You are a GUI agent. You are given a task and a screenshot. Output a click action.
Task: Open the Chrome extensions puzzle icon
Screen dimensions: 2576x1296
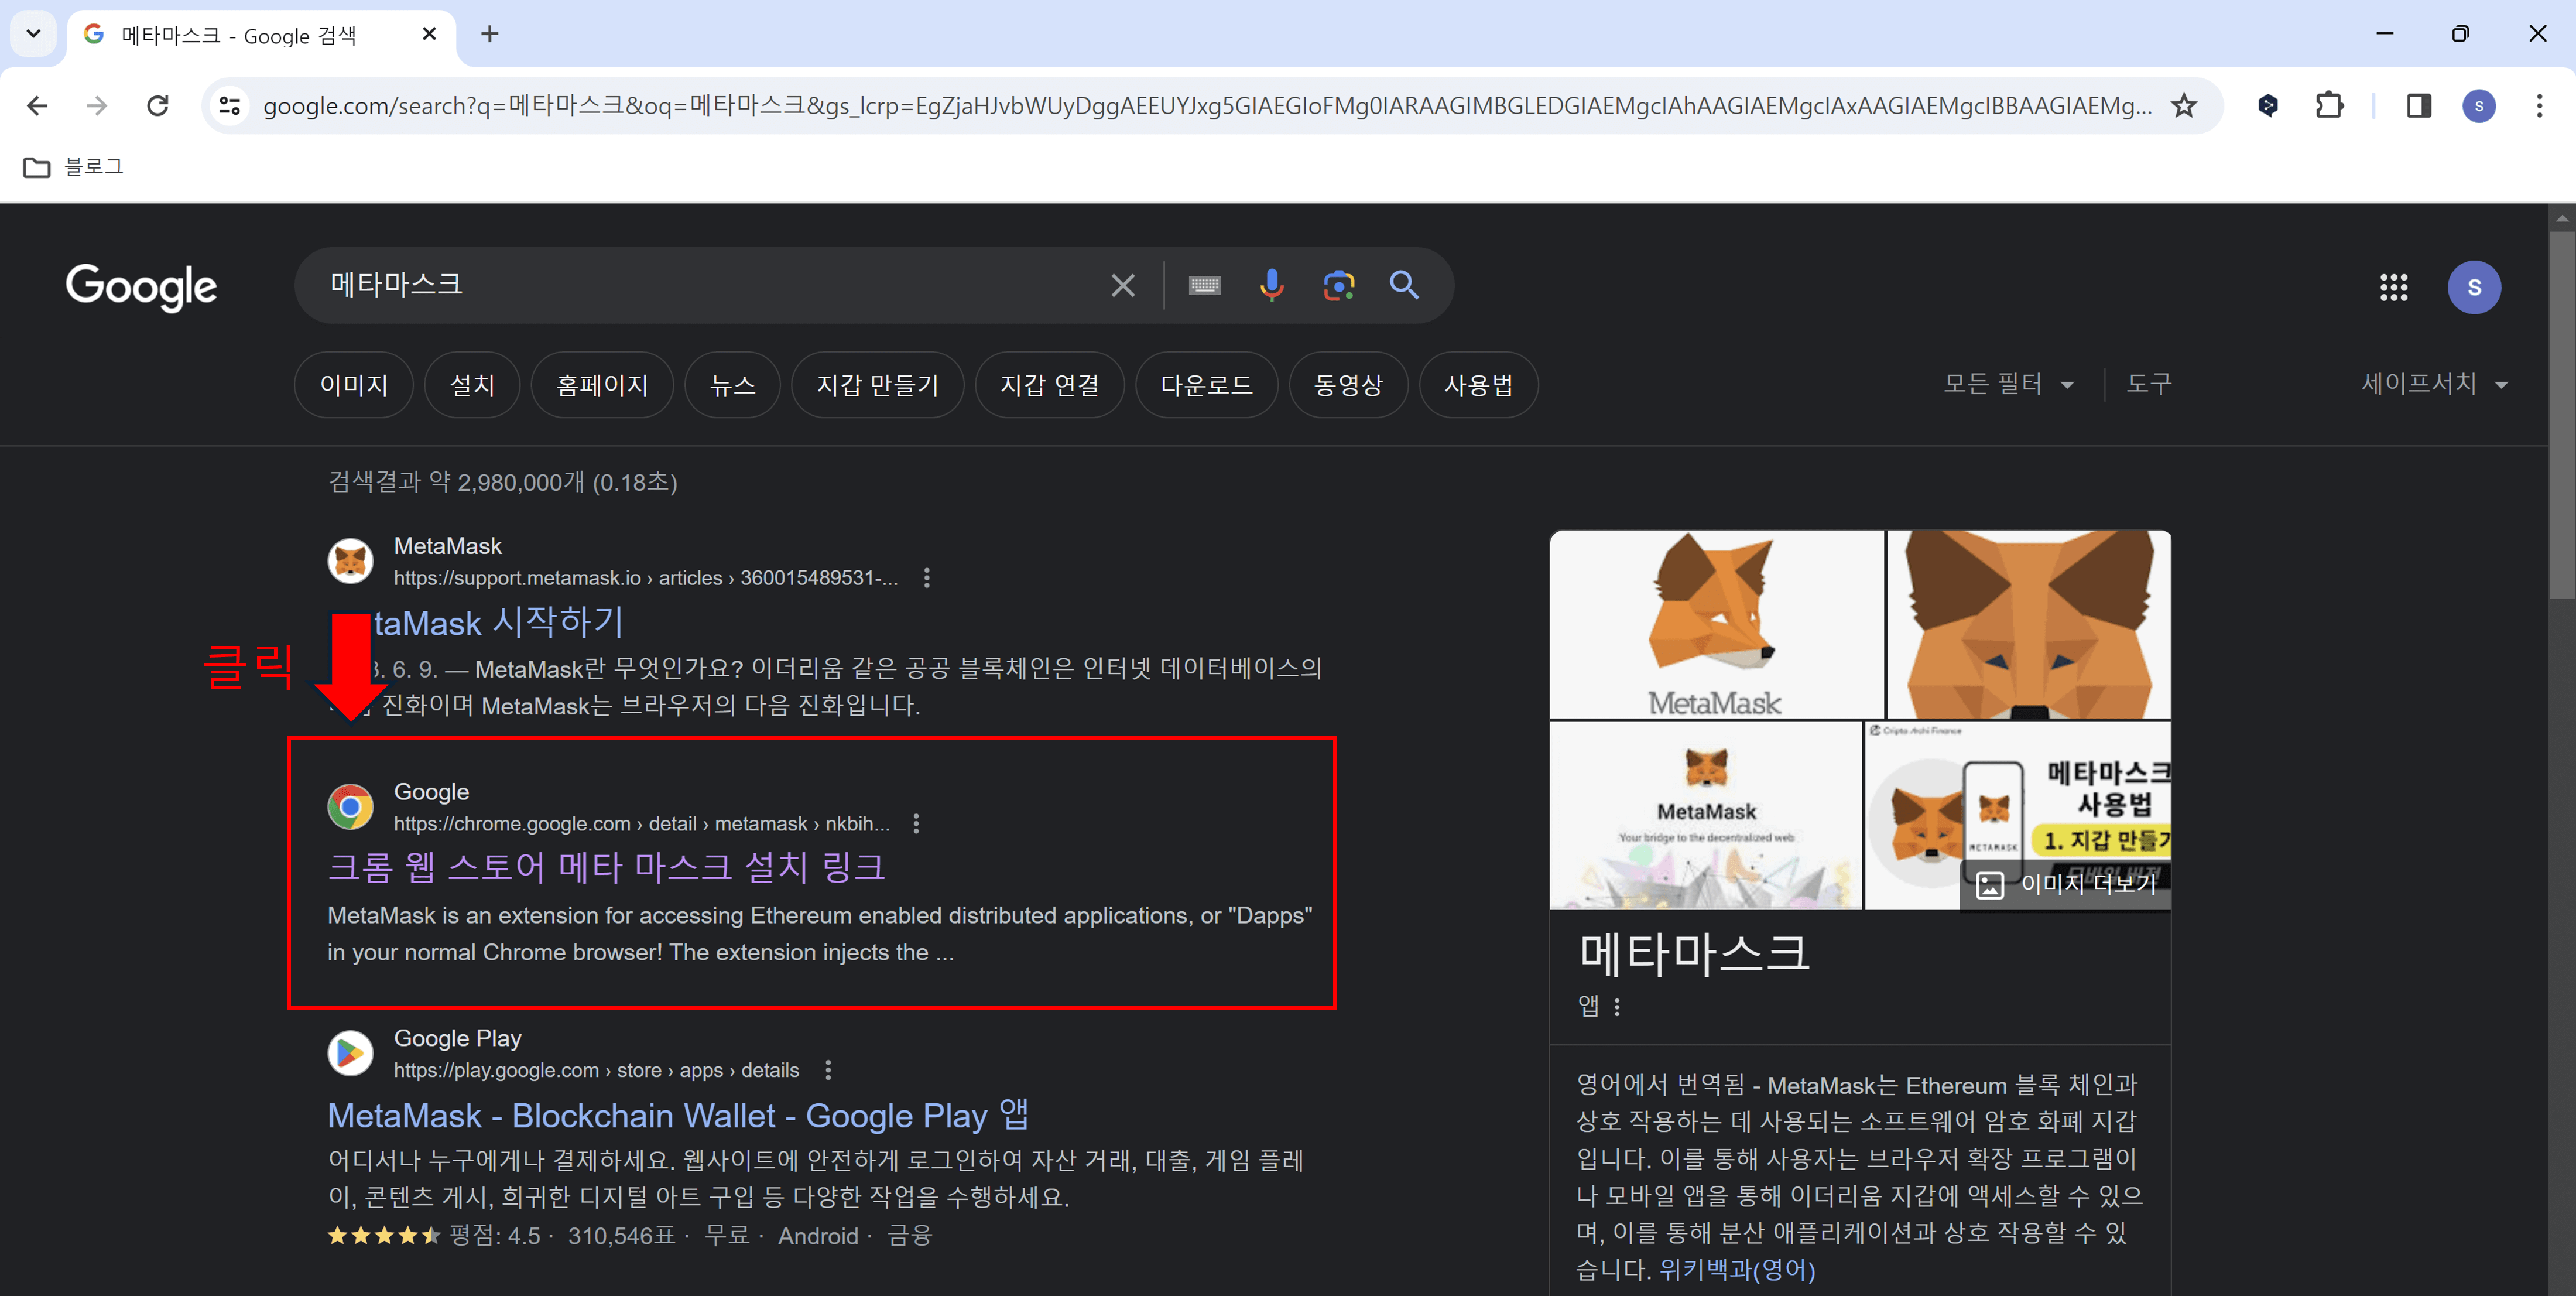coord(2330,105)
